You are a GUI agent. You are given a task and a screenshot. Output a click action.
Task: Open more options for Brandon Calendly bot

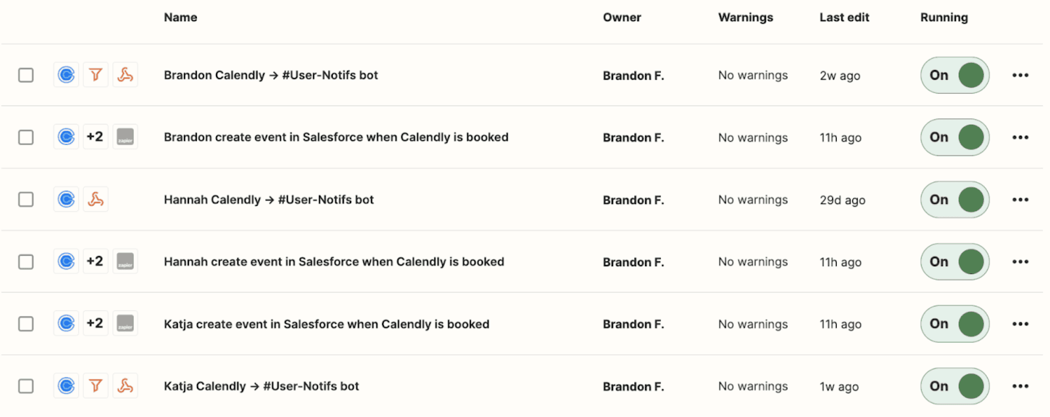pos(1020,75)
